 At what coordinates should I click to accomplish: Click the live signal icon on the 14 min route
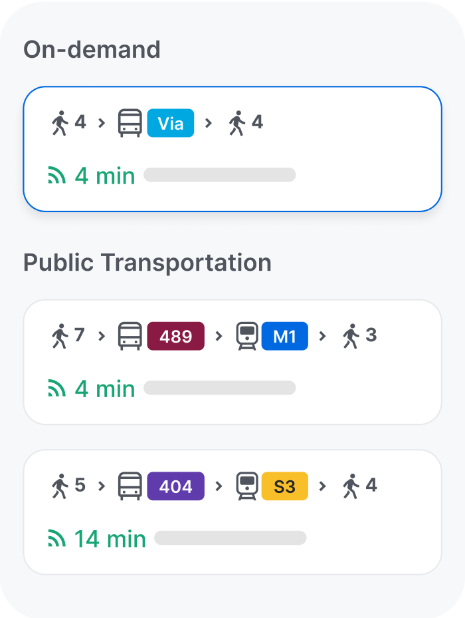pyautogui.click(x=59, y=538)
